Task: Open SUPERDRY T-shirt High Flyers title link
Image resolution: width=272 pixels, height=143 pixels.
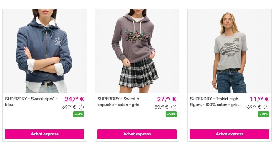Action: (215, 102)
